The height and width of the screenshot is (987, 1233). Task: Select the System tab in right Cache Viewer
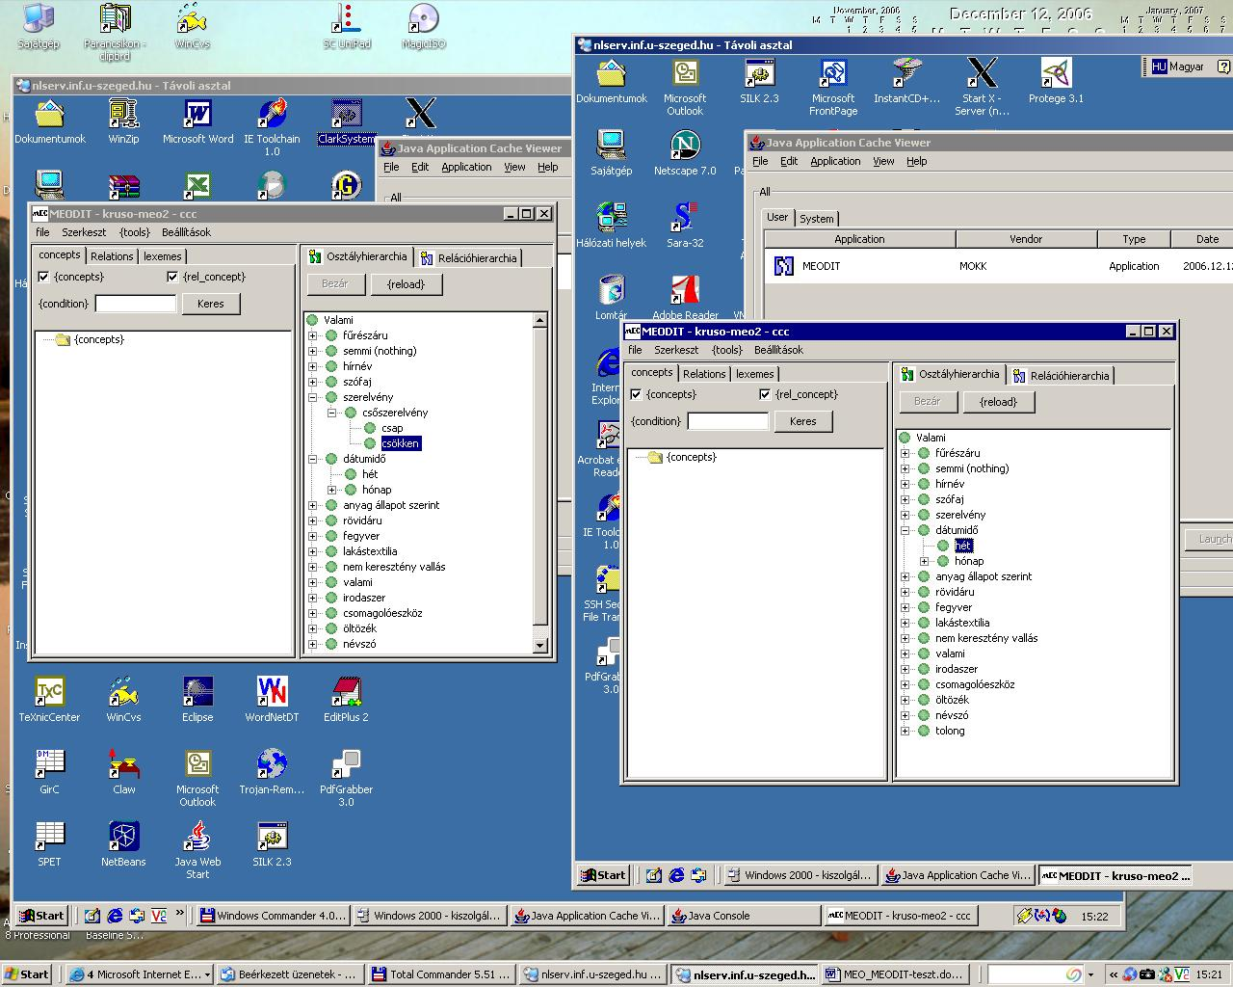(x=816, y=219)
